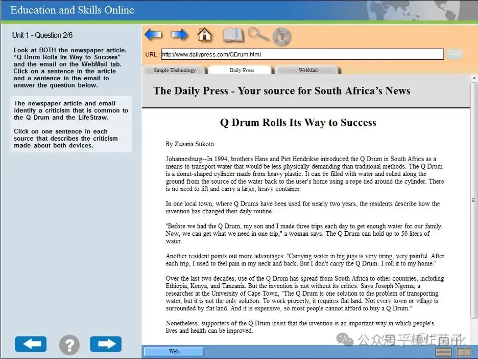Click sentence 'There is no need to lift and carry'
The width and height of the screenshot is (478, 359).
pos(304,185)
